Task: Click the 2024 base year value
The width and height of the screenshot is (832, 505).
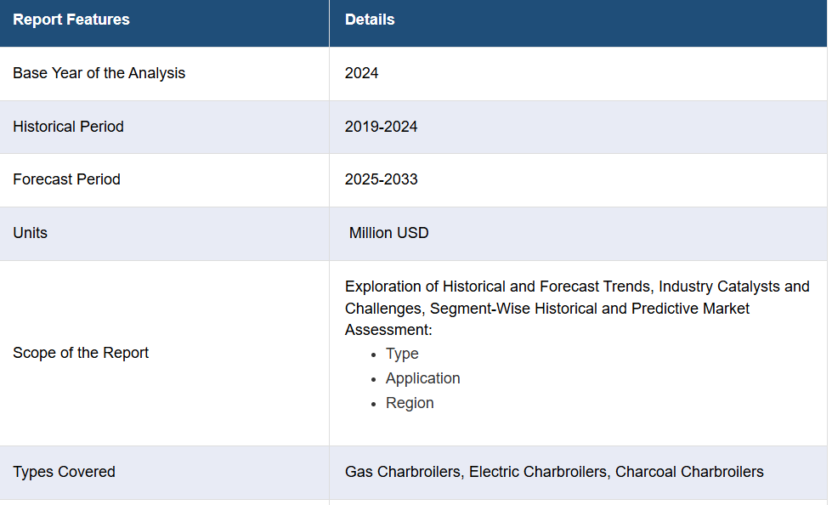Action: point(361,73)
